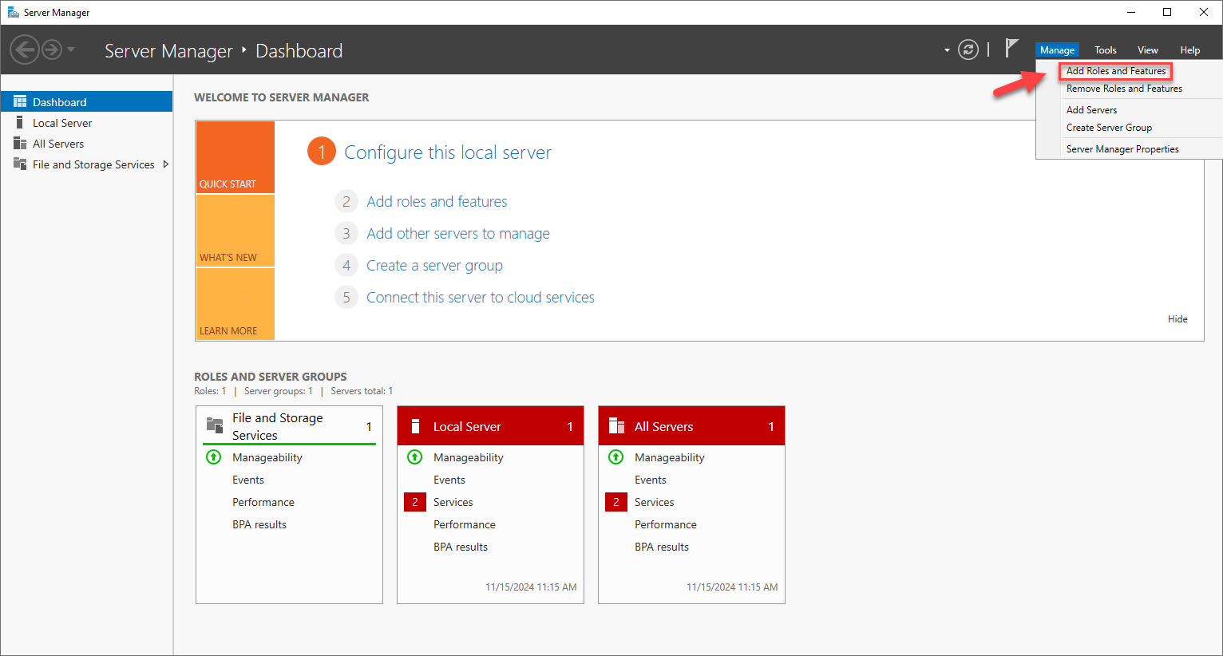Select Create Server Group from the Manage menu
The image size is (1223, 656).
coord(1108,128)
